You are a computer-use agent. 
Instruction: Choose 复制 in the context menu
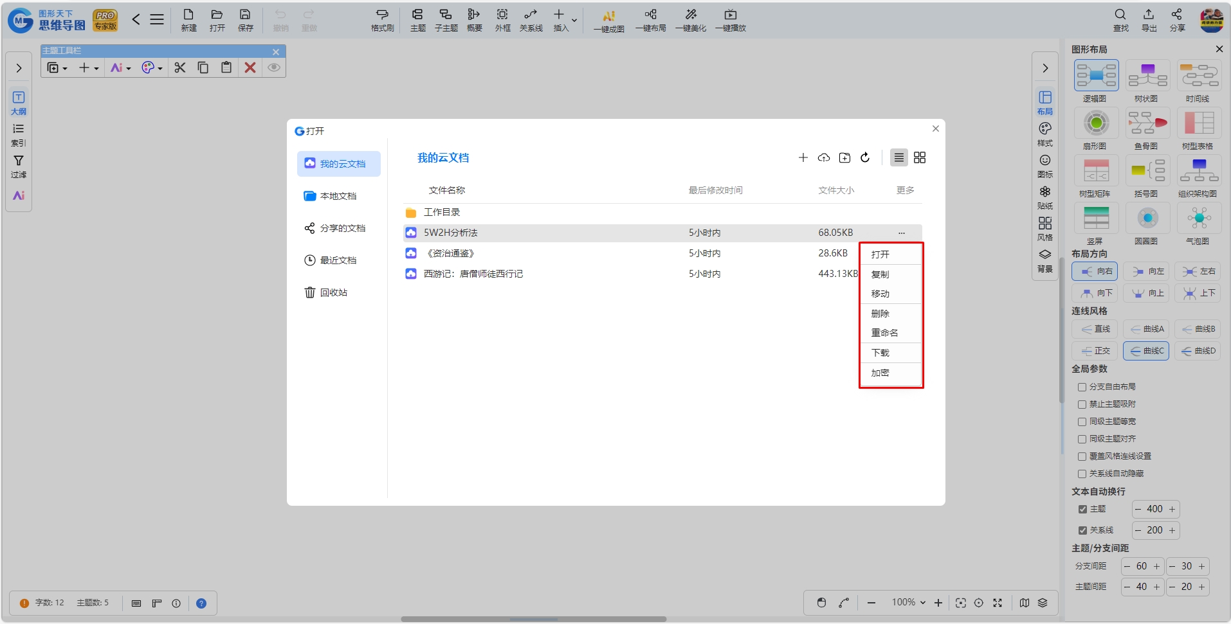(x=891, y=274)
